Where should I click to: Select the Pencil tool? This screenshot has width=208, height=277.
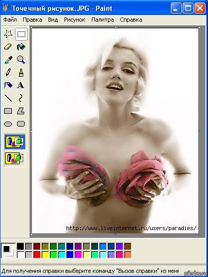[x=8, y=73]
